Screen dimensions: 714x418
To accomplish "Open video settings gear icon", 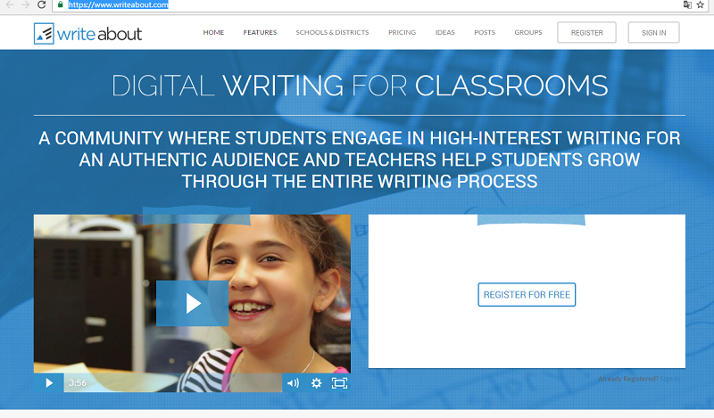I will pos(316,383).
